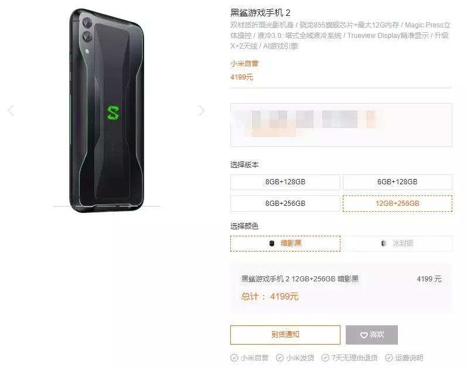Show previous product image with left arrow
This screenshot has height=368, width=467.
[11, 111]
